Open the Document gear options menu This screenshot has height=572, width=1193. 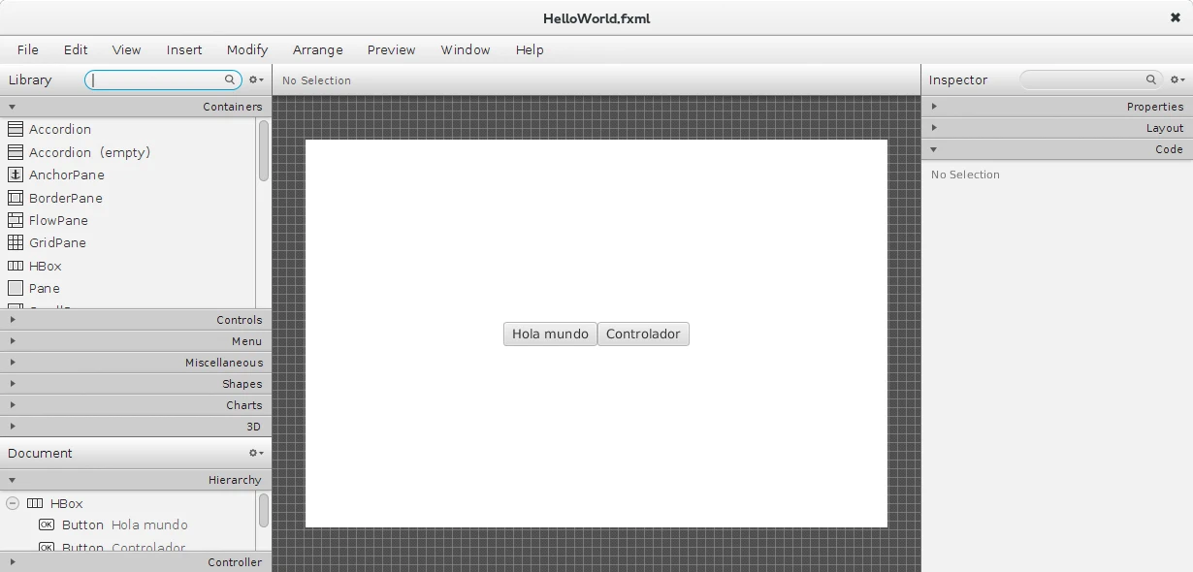(256, 453)
